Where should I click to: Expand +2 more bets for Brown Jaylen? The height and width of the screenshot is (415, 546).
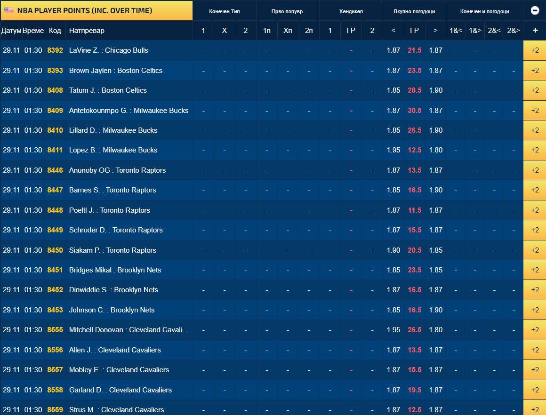535,70
